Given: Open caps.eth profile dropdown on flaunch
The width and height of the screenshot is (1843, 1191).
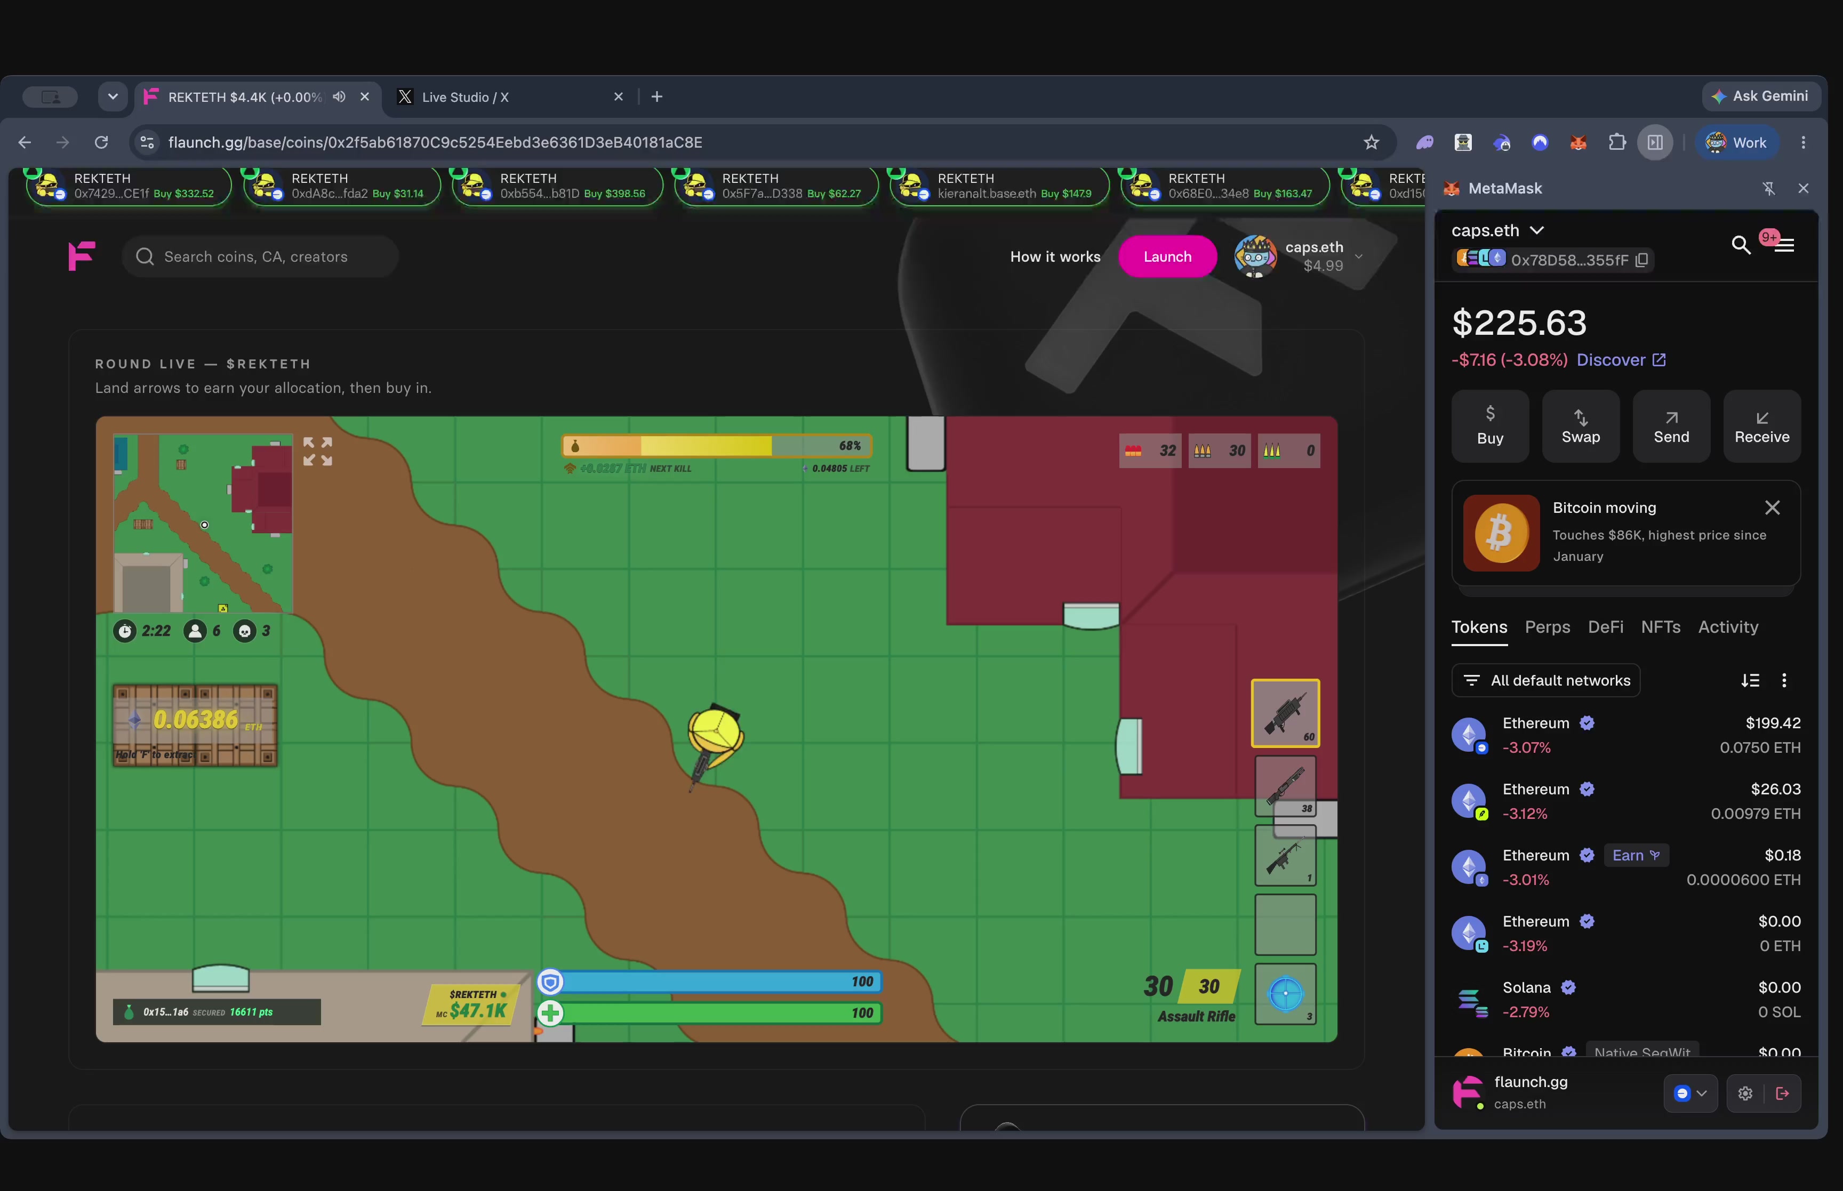Looking at the screenshot, I should [1358, 257].
